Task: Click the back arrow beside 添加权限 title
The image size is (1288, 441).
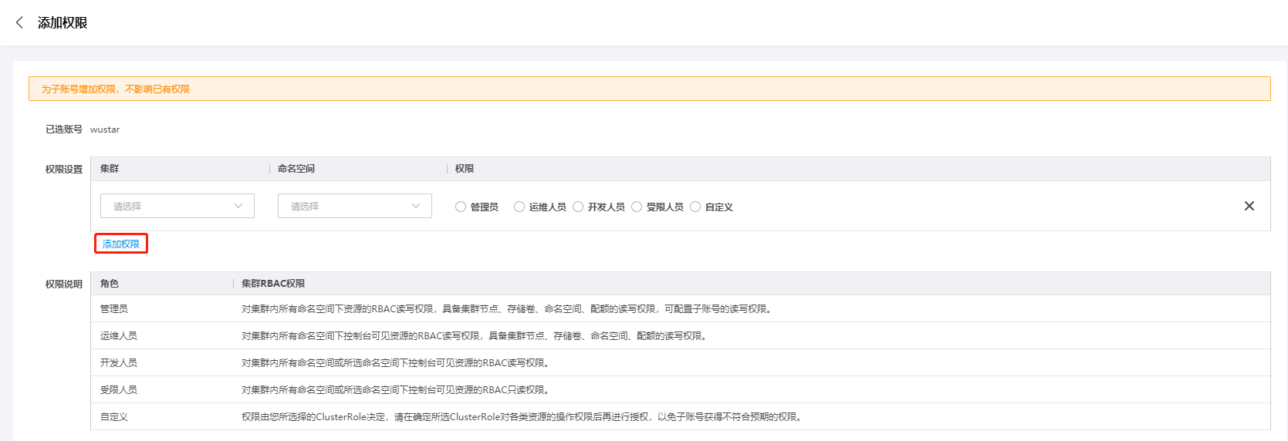Action: click(19, 22)
